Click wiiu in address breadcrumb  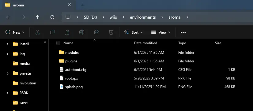(113, 17)
